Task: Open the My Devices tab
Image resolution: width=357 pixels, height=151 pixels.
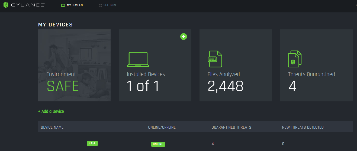Action: click(x=72, y=5)
